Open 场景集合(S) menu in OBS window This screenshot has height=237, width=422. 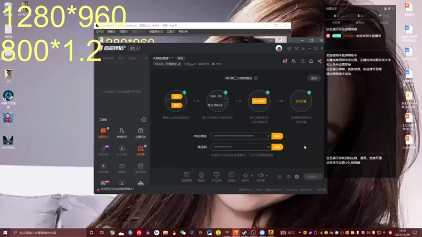point(156,32)
